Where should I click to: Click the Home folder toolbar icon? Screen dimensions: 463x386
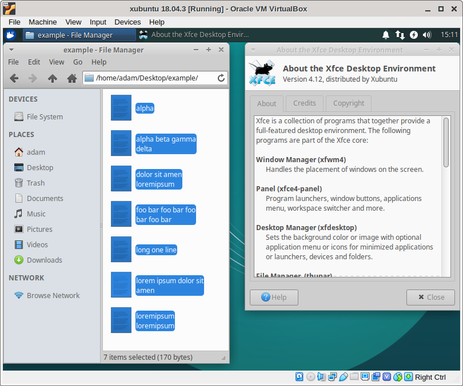pyautogui.click(x=71, y=78)
